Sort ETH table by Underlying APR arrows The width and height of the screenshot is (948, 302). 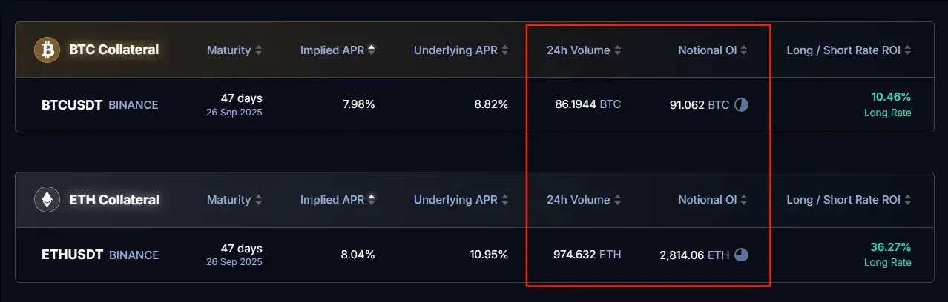504,200
